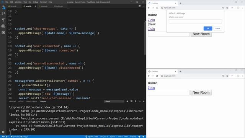Open the Selection menu
Image resolution: width=245 pixels, height=138 pixels.
18,2
